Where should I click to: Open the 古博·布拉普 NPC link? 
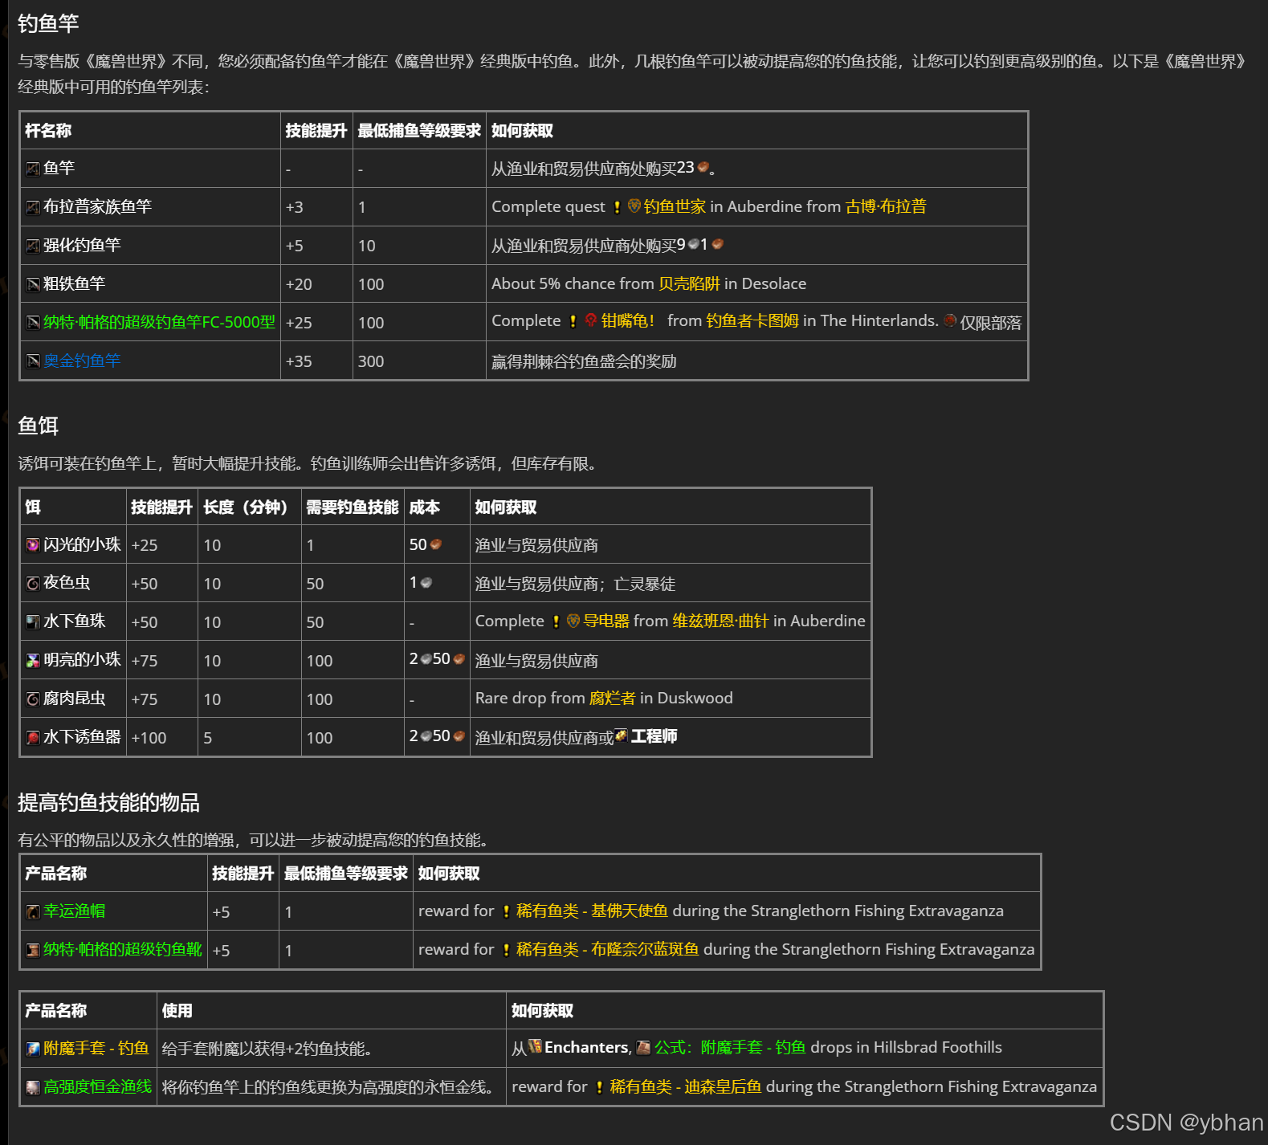(886, 206)
